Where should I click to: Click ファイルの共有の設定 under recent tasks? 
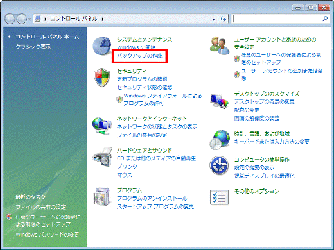40,207
